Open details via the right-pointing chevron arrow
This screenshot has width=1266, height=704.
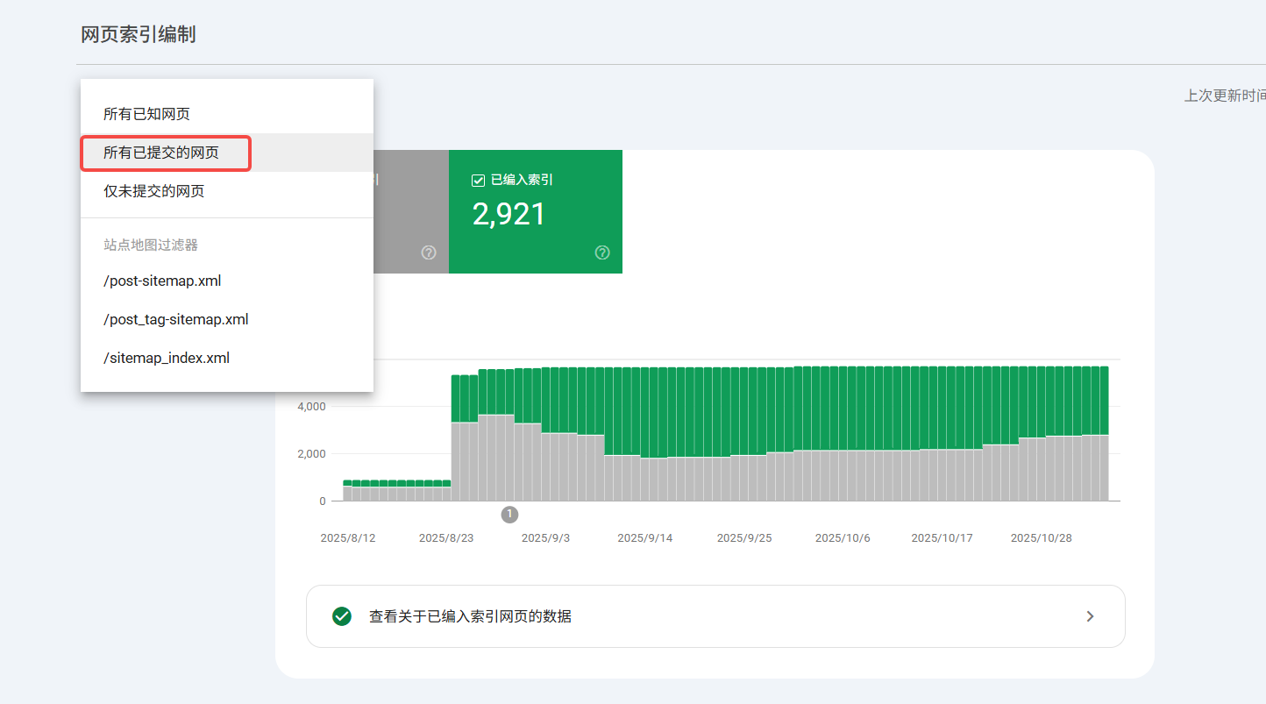point(1090,616)
